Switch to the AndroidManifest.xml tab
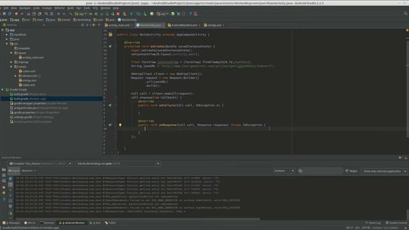 184,25
